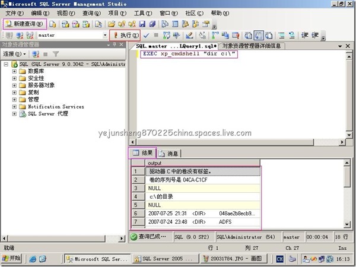Launch Internet Explorer from quick launch

[x=33, y=259]
